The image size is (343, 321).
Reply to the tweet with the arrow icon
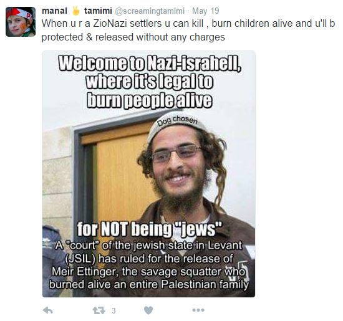(47, 310)
